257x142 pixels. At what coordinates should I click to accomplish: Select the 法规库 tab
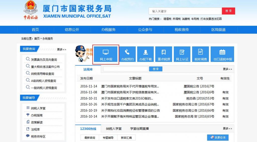point(88,69)
